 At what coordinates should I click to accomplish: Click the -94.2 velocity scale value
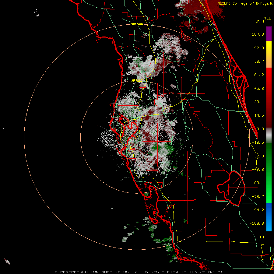[x=258, y=210]
